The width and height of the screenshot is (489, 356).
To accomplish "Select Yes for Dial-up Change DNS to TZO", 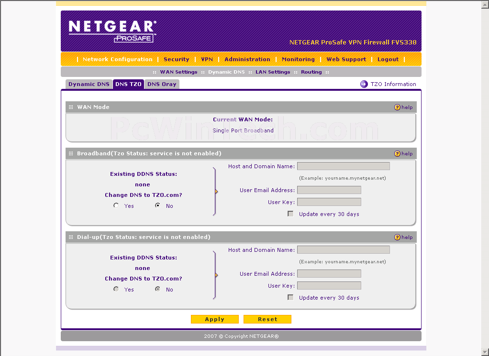I will click(116, 289).
